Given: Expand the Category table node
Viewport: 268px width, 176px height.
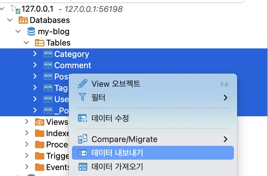Looking at the screenshot, I should click(x=35, y=54).
